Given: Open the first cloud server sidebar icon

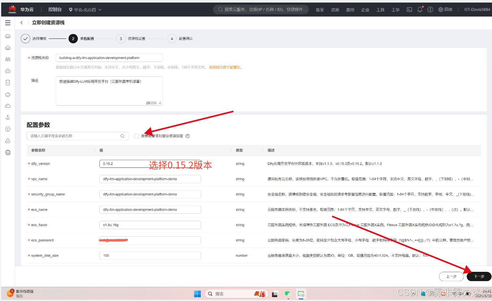Looking at the screenshot, I should point(8,36).
